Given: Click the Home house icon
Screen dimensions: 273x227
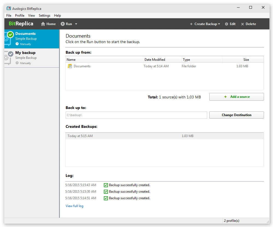Looking at the screenshot, I should [43, 24].
